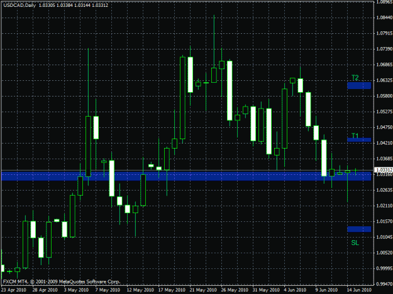Click the 21 May 2010 date label
This screenshot has height=294, width=393.
tap(203, 290)
